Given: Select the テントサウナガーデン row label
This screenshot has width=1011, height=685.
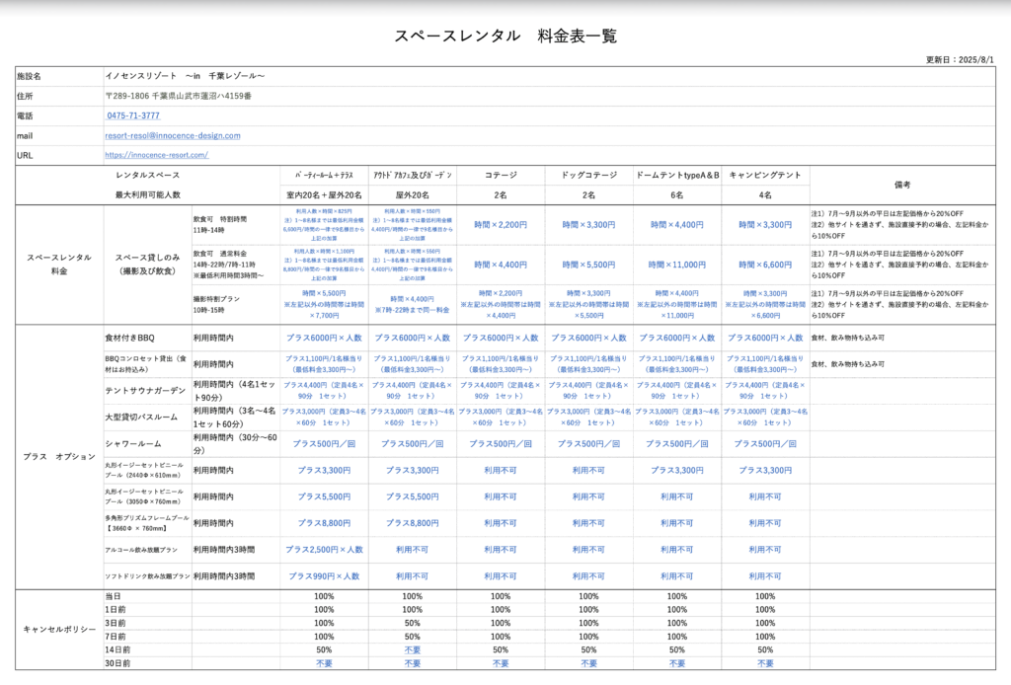Looking at the screenshot, I should click(145, 391).
